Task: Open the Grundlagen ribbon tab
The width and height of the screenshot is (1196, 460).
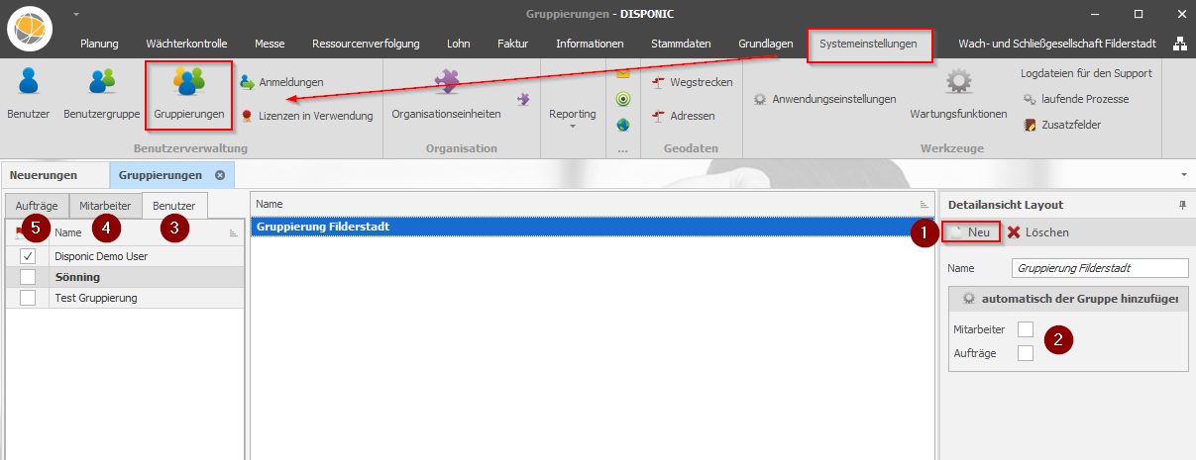Action: pos(766,44)
